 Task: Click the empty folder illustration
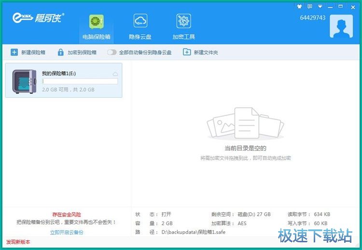tap(245, 123)
